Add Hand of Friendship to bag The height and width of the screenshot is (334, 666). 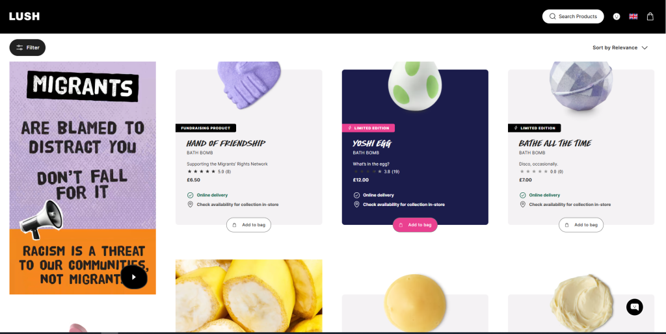coord(248,225)
